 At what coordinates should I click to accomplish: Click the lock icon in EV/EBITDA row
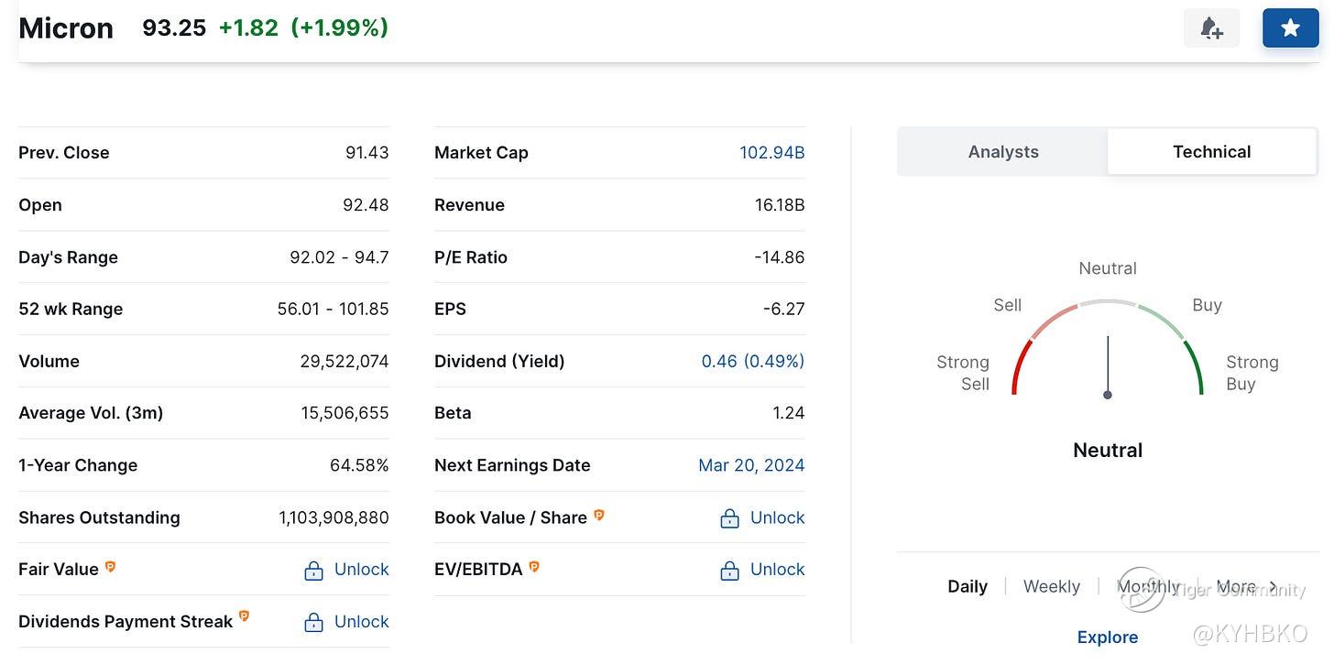(729, 571)
